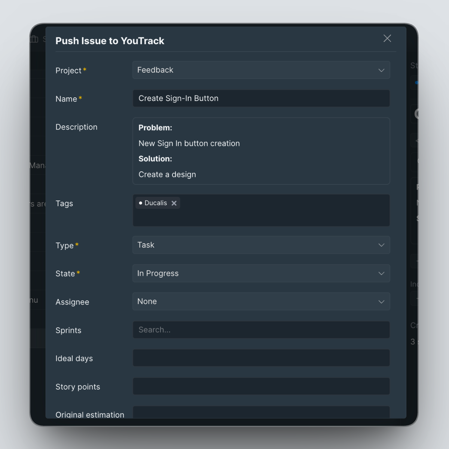The height and width of the screenshot is (449, 449).
Task: Click the bold Problem heading in Description
Action: click(155, 128)
